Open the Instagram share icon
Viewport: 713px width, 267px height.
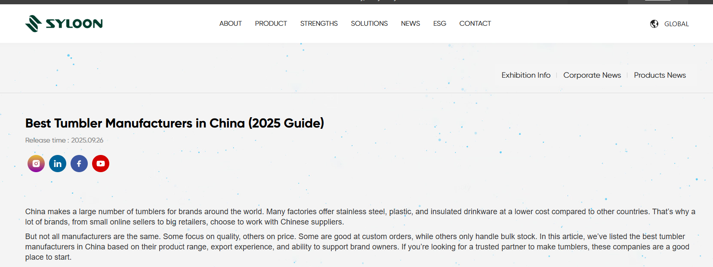pyautogui.click(x=36, y=164)
